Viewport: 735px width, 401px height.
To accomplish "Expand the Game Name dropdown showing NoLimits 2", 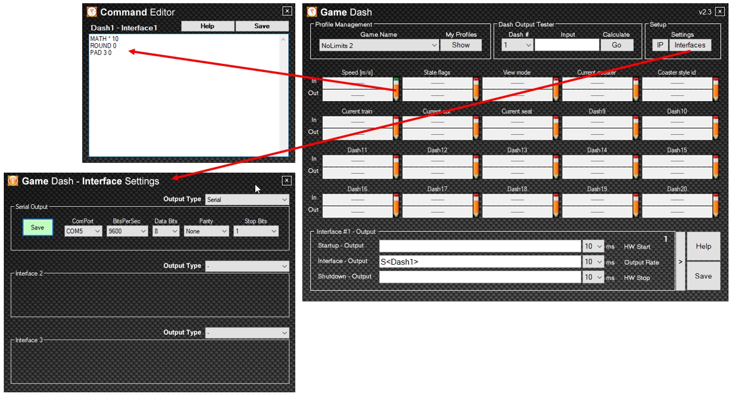I will pos(379,45).
